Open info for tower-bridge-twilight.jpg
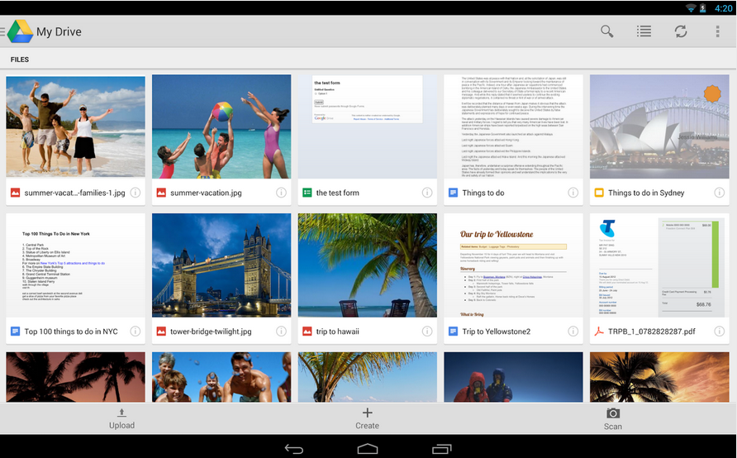 tap(281, 332)
